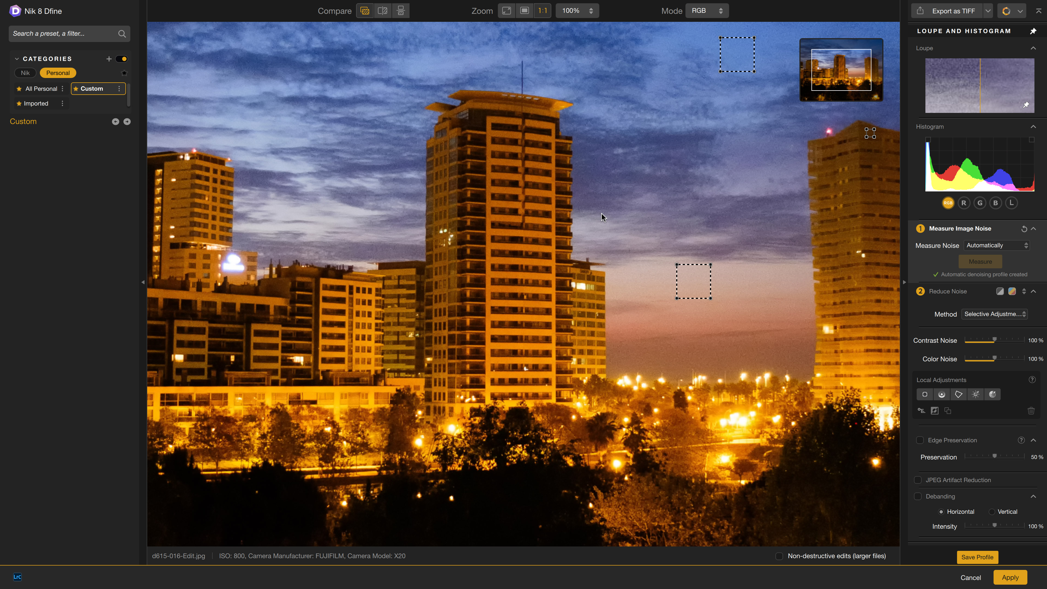The image size is (1047, 589).
Task: Enable the Edge Preservation checkbox
Action: (920, 440)
